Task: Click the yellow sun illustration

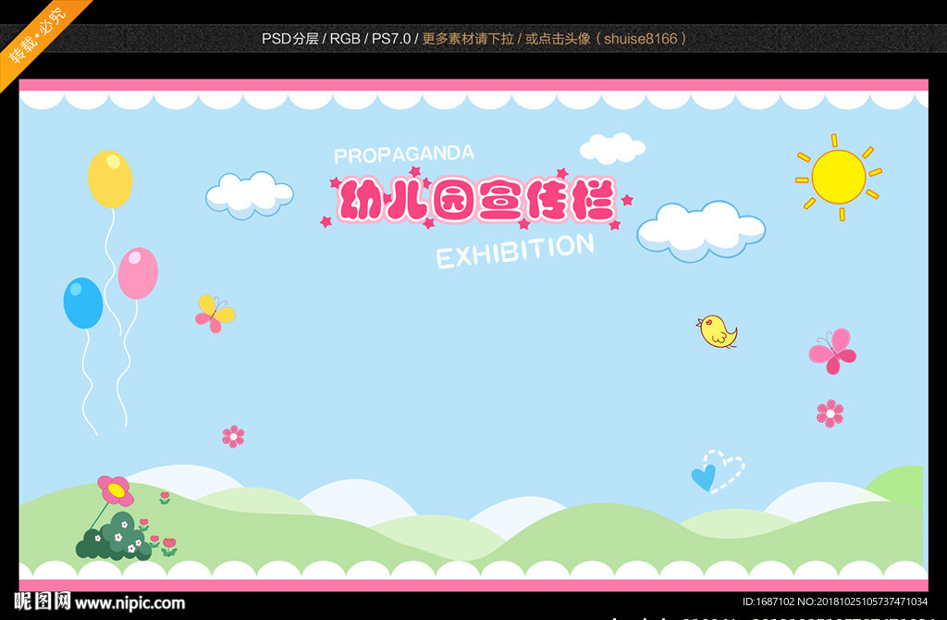Action: [x=838, y=177]
